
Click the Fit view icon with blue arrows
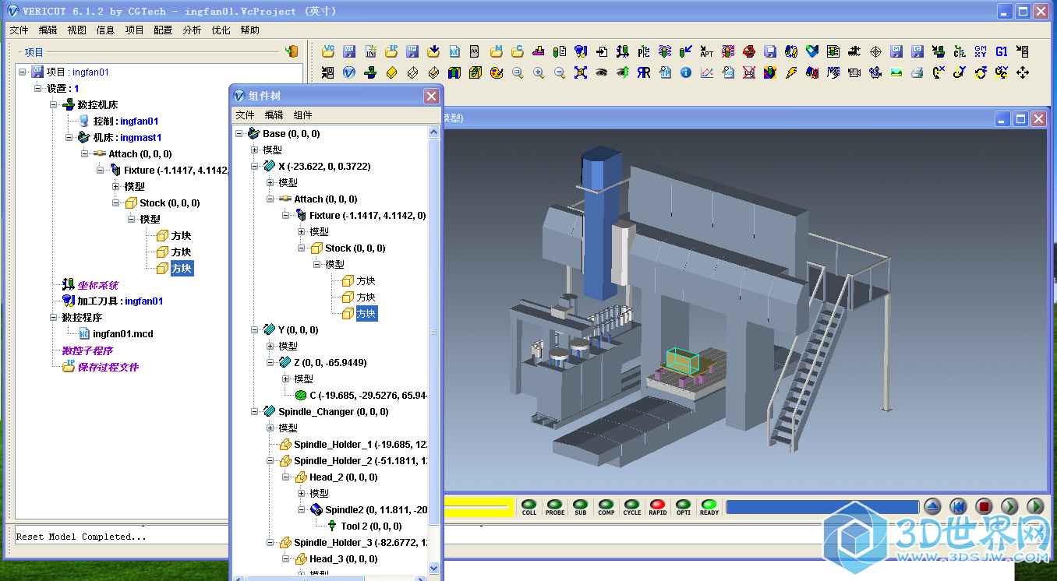point(581,72)
